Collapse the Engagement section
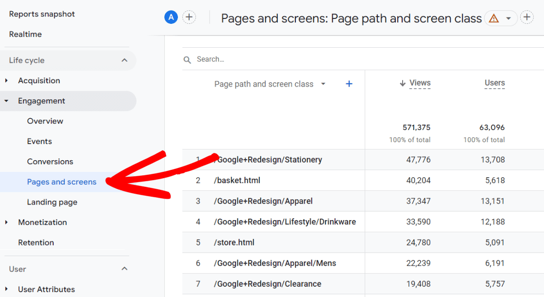The height and width of the screenshot is (297, 544). [7, 101]
